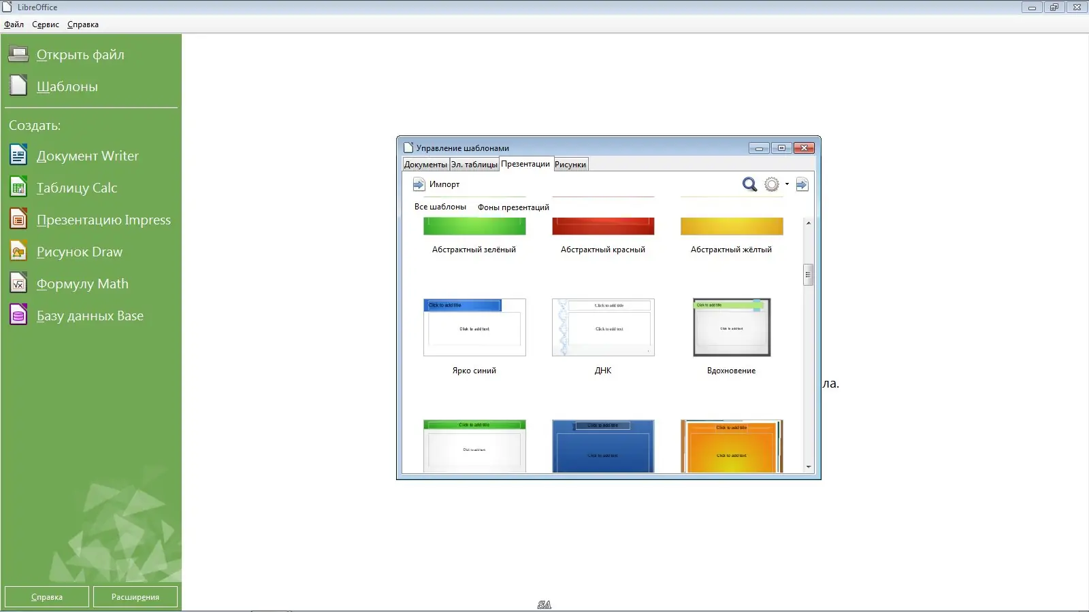Open Шаблоны from the sidebar
1089x612 pixels.
click(x=67, y=86)
